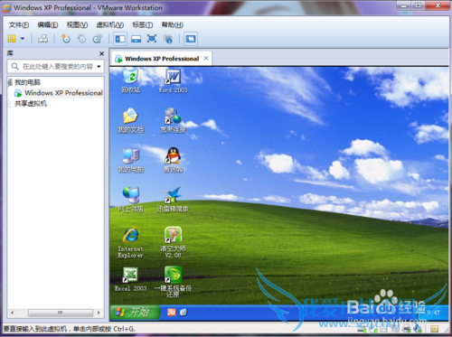
Task: Click the 网上邻居 desktop icon
Action: tap(130, 200)
